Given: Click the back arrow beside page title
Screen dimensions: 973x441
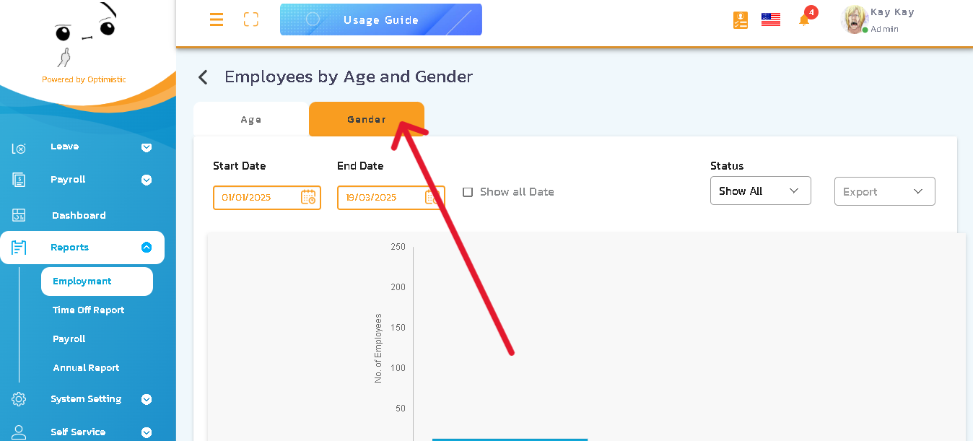Looking at the screenshot, I should click(x=204, y=77).
